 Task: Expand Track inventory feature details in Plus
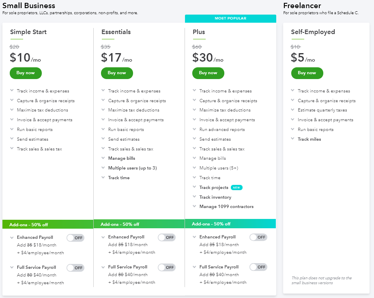194,197
